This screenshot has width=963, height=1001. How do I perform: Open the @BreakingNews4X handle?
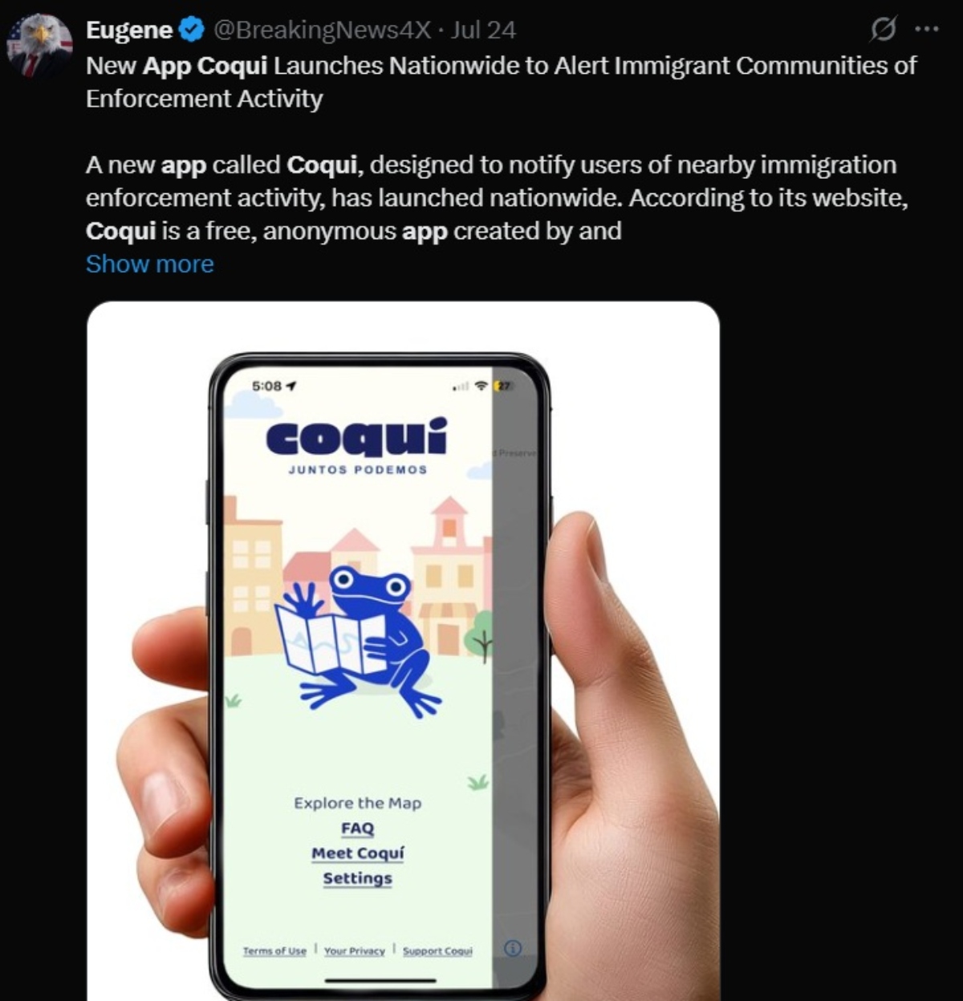pos(322,30)
